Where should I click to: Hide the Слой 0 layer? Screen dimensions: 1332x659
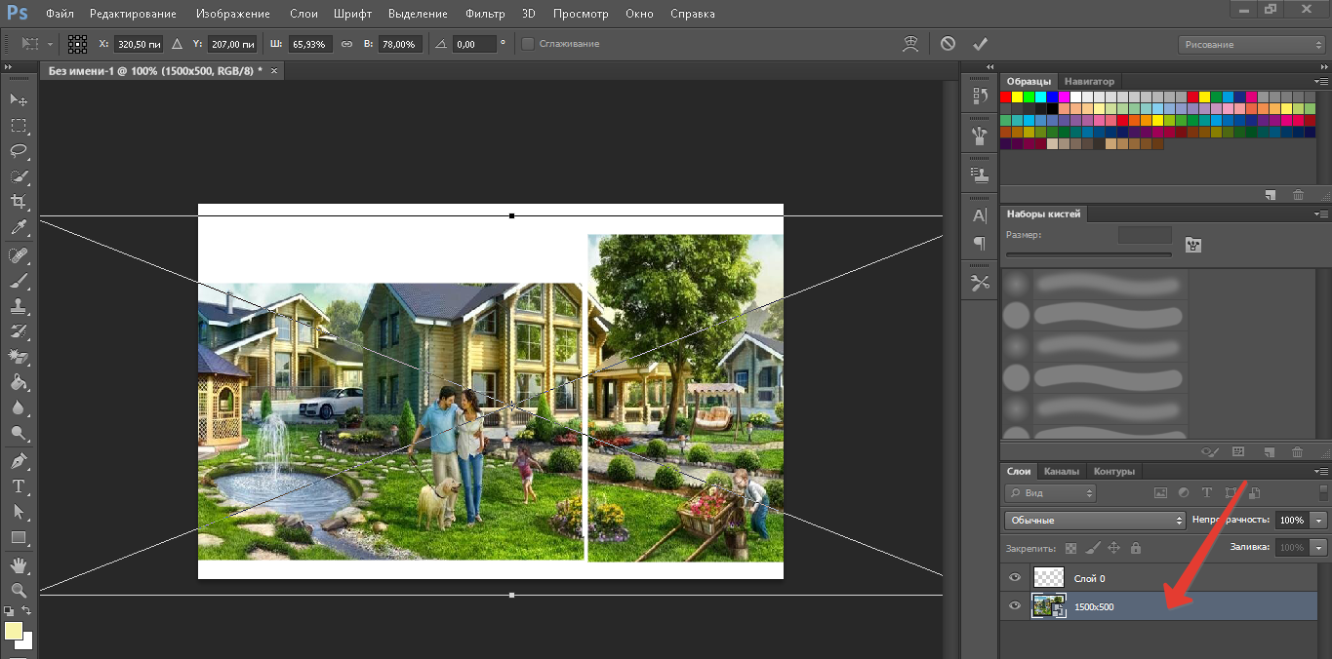click(x=1015, y=578)
